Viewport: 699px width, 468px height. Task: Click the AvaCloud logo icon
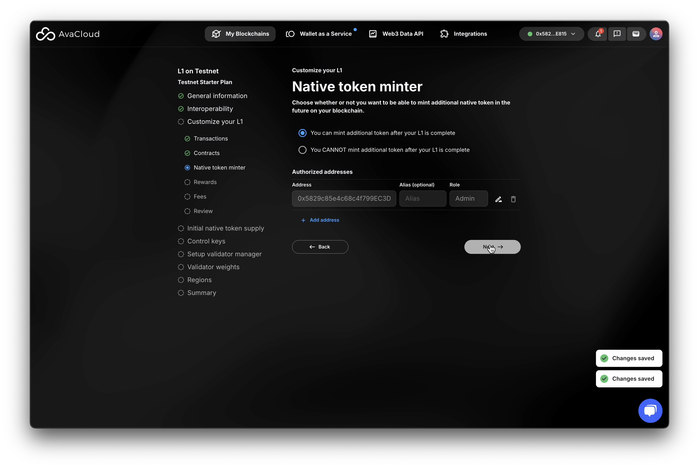(45, 34)
